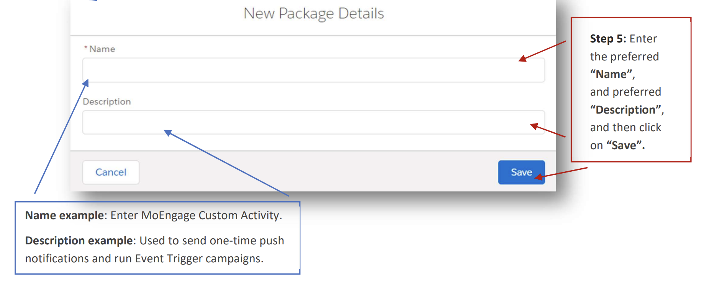Click the blue arrowhead inside the Description field

pyautogui.click(x=167, y=133)
